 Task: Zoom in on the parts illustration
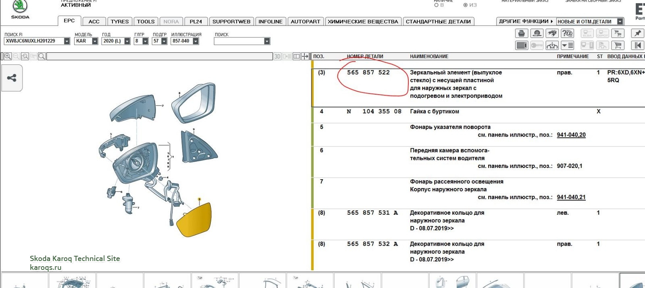pos(8,56)
